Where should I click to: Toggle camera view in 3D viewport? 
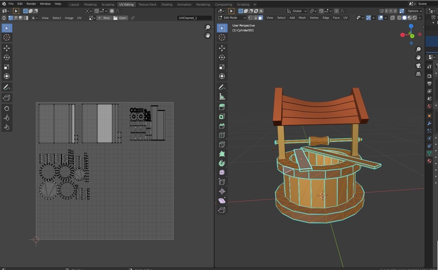tap(418, 66)
